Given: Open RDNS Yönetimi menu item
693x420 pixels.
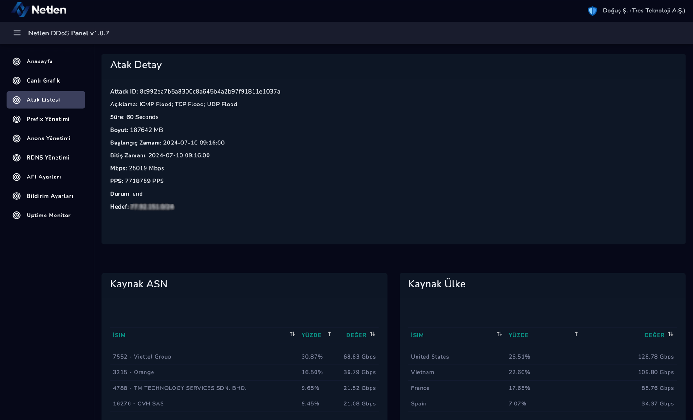Looking at the screenshot, I should [46, 158].
